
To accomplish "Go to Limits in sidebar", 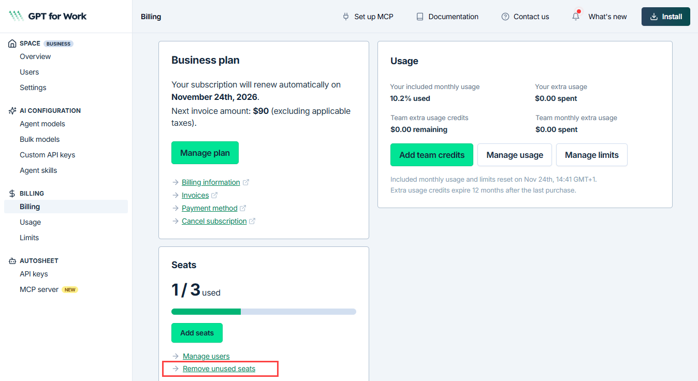I will pyautogui.click(x=30, y=238).
